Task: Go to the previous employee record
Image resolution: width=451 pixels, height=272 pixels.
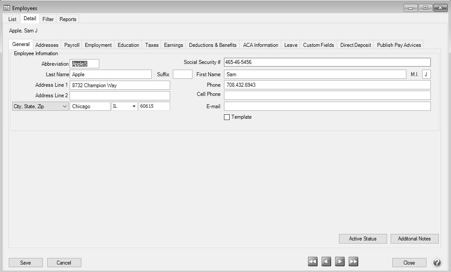Action: point(326,261)
